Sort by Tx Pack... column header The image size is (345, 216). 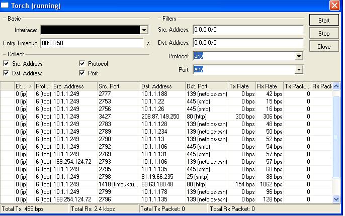pos(297,86)
